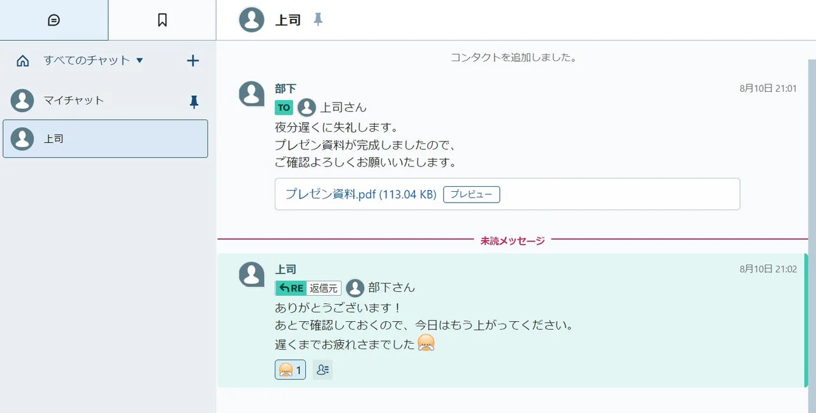Click the plus icon to add chat

pyautogui.click(x=193, y=61)
